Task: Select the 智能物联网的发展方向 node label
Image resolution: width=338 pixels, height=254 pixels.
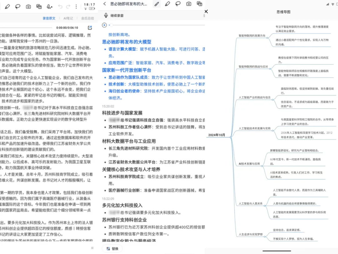Action: pos(252,36)
